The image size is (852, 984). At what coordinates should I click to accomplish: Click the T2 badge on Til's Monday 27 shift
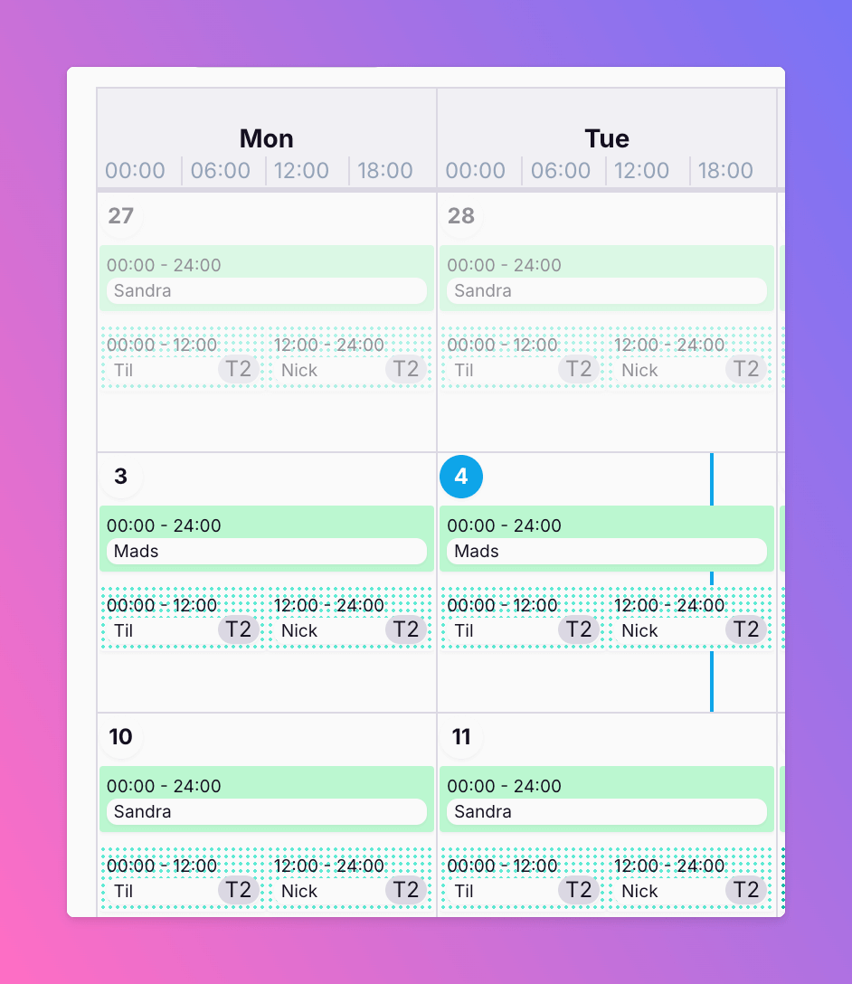[x=239, y=369]
